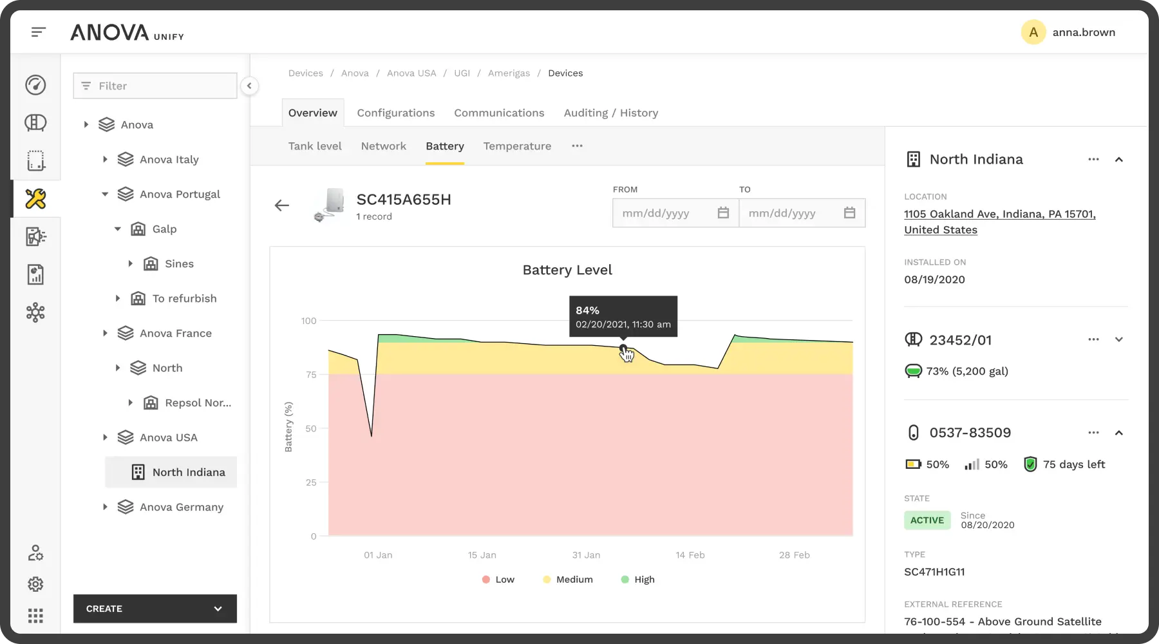Toggle the Low series in legend

click(x=498, y=580)
